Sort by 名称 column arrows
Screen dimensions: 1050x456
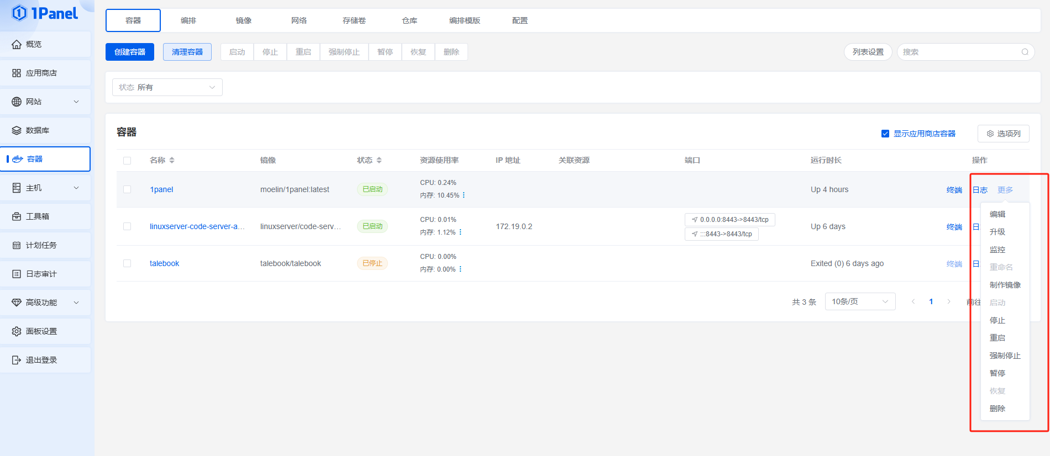pyautogui.click(x=172, y=160)
